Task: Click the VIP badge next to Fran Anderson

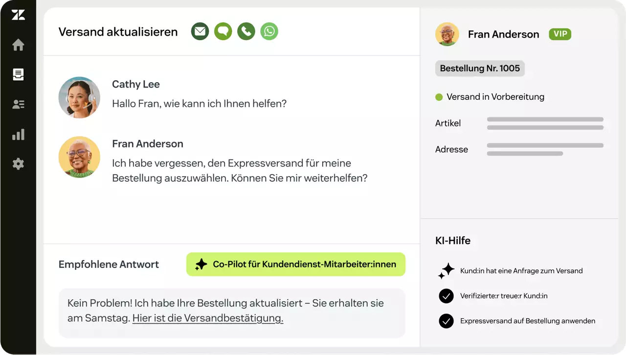Action: [560, 34]
